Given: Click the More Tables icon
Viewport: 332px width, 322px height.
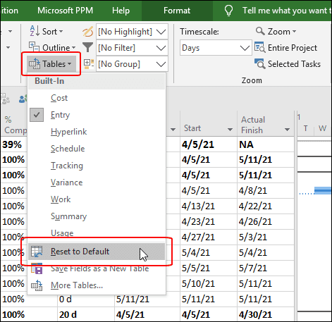Looking at the screenshot, I should pyautogui.click(x=37, y=285).
